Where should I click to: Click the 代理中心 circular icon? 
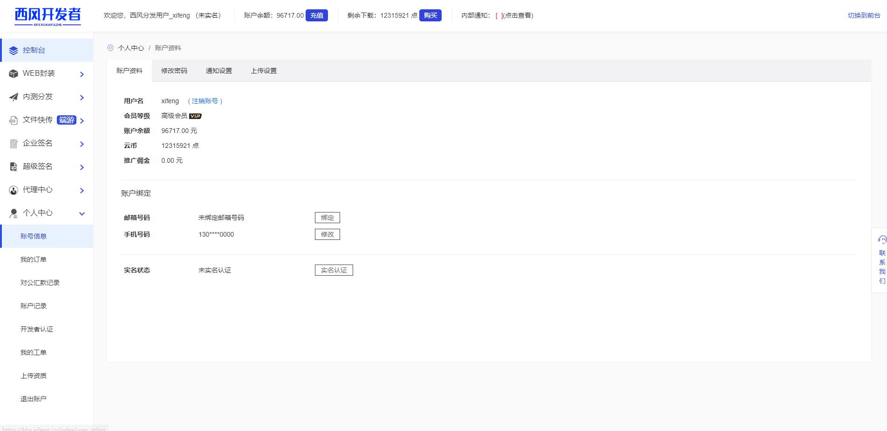click(x=14, y=190)
